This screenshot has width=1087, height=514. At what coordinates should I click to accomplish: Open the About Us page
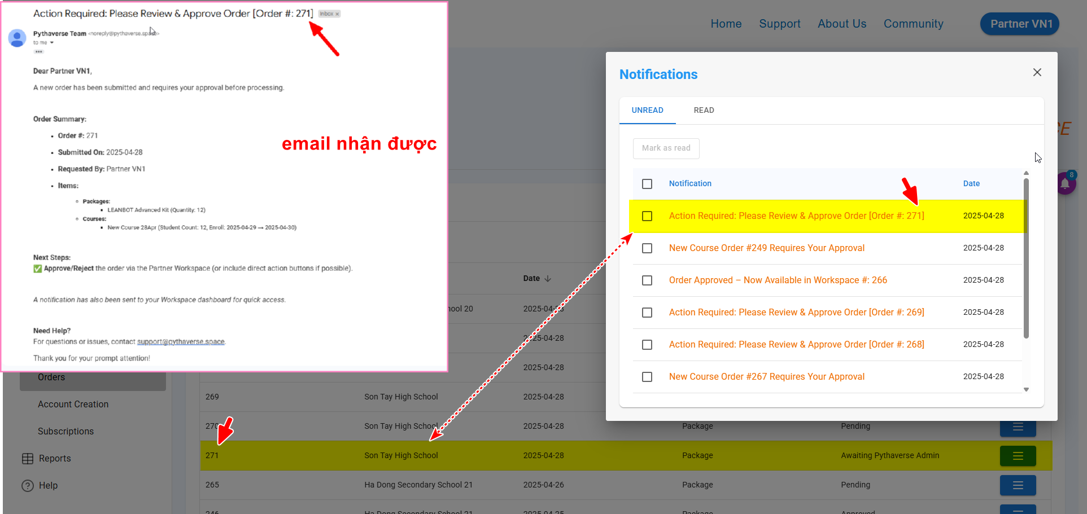tap(841, 24)
